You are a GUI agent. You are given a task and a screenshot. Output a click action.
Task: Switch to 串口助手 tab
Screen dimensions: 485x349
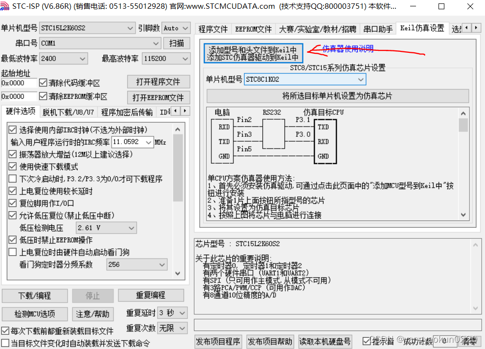click(378, 29)
